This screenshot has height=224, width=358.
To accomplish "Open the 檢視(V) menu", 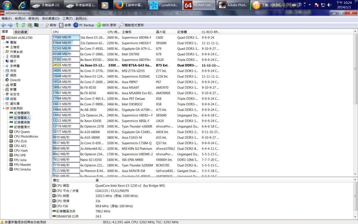I will [x=20, y=19].
